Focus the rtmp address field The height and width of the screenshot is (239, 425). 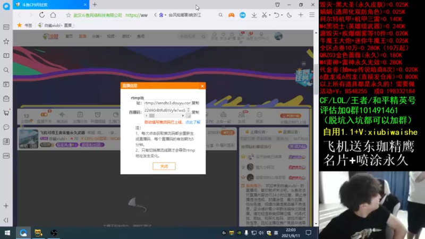(167, 103)
